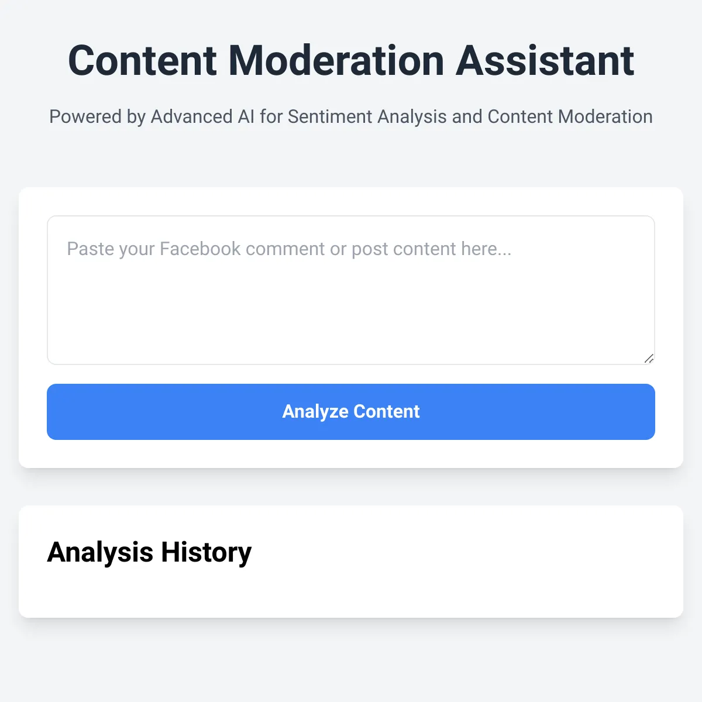Click the first word Content in the title

pyautogui.click(x=143, y=61)
